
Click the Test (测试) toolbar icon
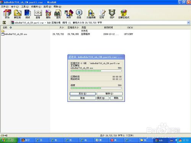click(x=28, y=14)
